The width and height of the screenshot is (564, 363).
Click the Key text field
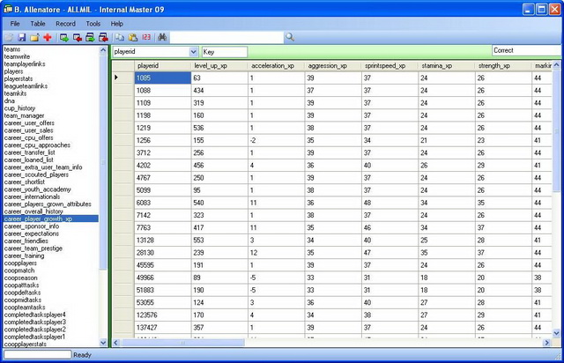225,52
